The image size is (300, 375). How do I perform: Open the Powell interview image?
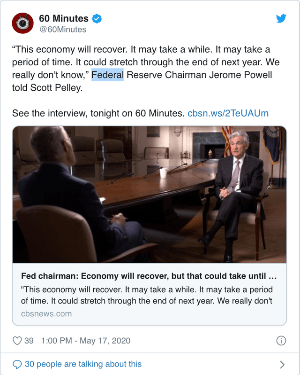tap(150, 195)
